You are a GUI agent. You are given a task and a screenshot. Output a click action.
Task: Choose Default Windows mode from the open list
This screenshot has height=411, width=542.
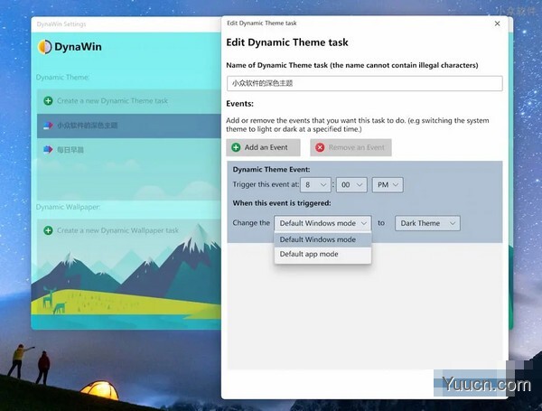(x=318, y=240)
